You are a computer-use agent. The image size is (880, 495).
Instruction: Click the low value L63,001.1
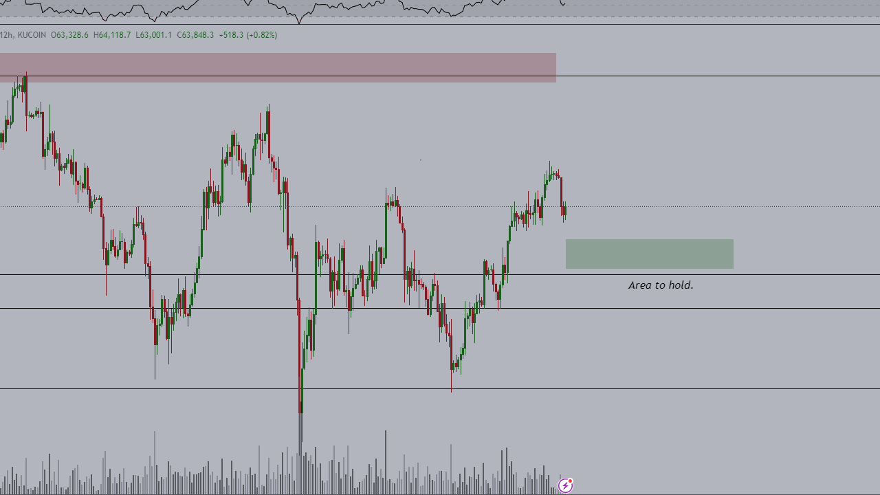(154, 35)
